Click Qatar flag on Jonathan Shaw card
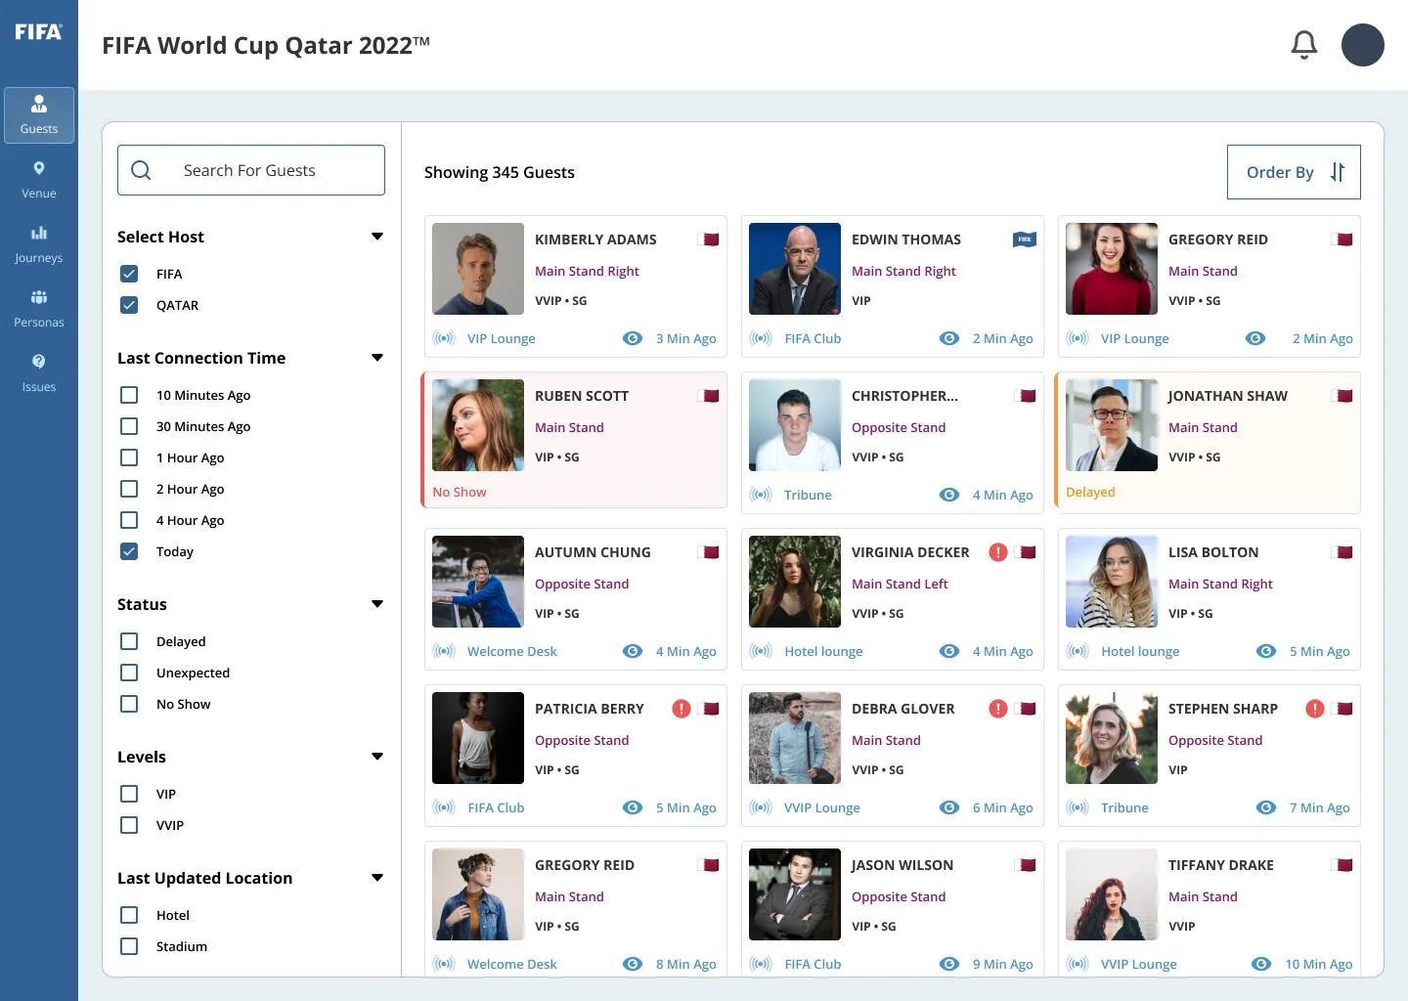1408x1001 pixels. 1342,396
